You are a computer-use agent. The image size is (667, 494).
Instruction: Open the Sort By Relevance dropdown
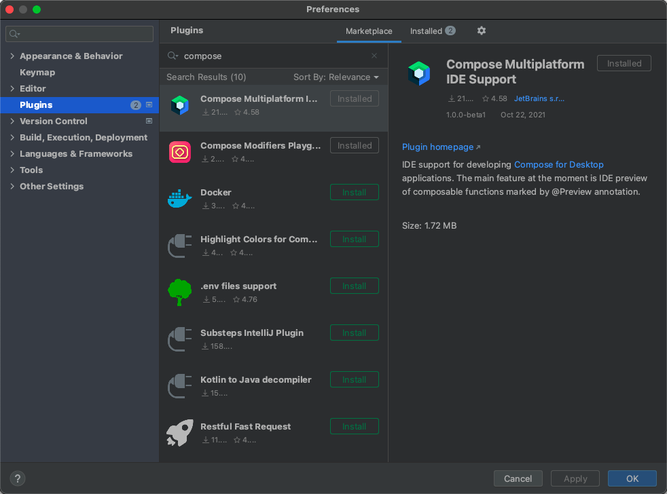click(x=336, y=77)
